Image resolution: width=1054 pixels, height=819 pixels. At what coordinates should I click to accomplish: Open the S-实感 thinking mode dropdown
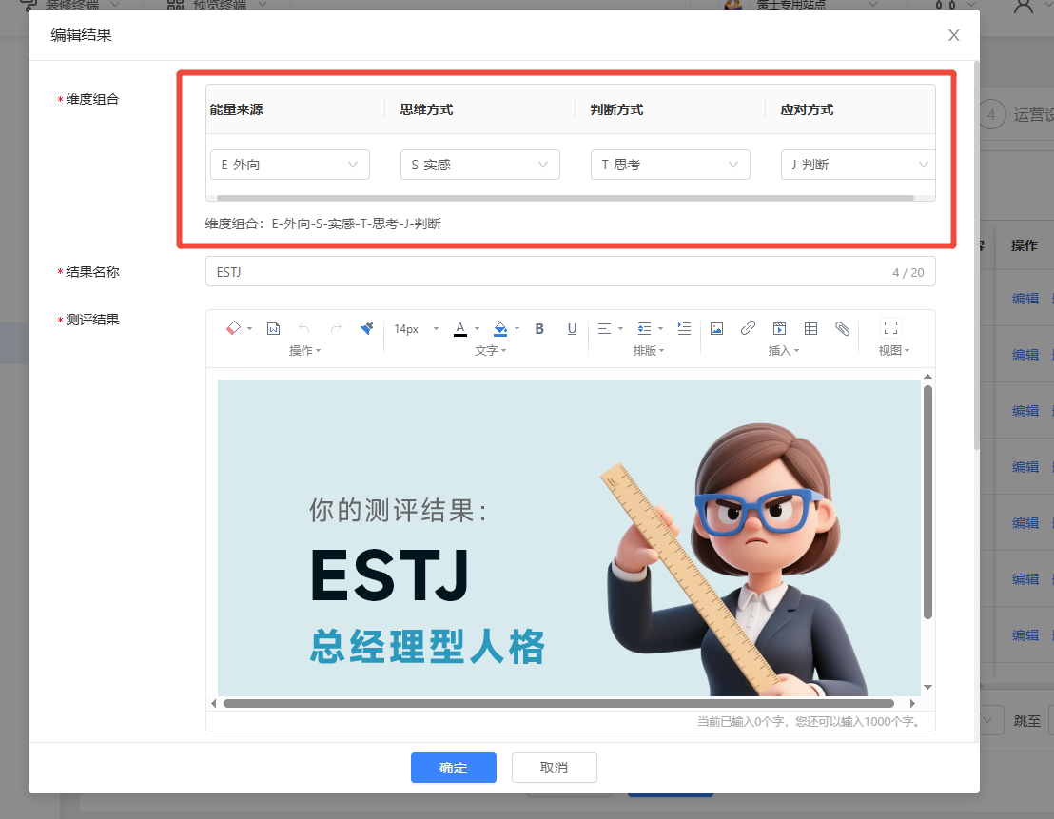pyautogui.click(x=479, y=165)
